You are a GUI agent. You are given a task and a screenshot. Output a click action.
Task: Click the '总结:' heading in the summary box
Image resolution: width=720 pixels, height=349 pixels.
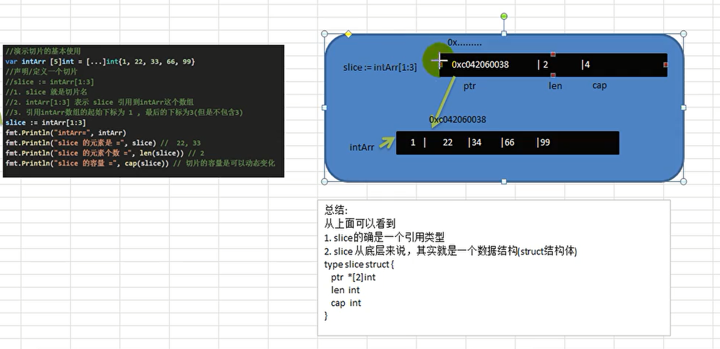[336, 210]
